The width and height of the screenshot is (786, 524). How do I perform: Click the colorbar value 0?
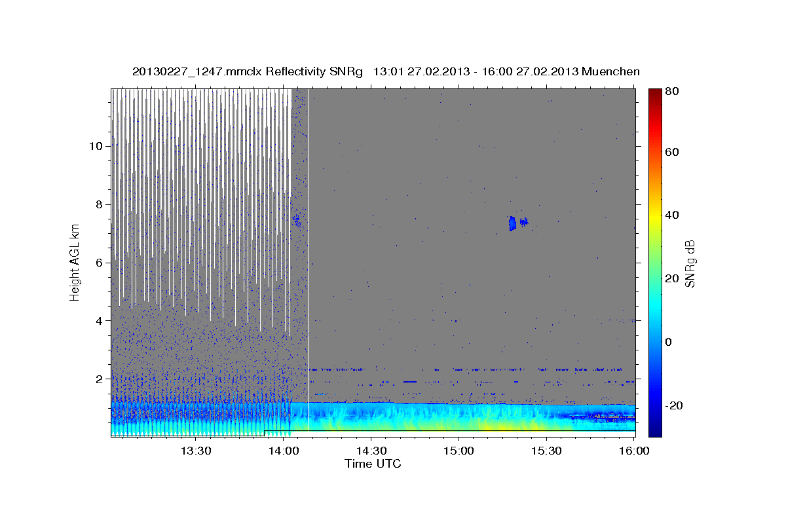(x=670, y=342)
